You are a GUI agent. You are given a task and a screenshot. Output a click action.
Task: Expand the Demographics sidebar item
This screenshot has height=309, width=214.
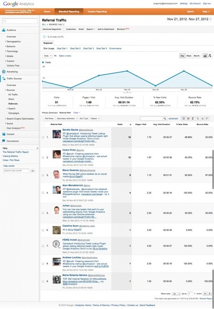[13, 42]
